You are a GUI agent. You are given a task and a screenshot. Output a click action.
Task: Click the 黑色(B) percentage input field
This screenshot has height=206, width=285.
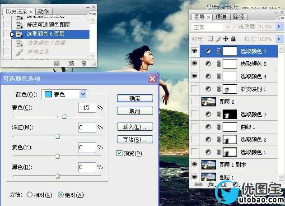tap(87, 167)
